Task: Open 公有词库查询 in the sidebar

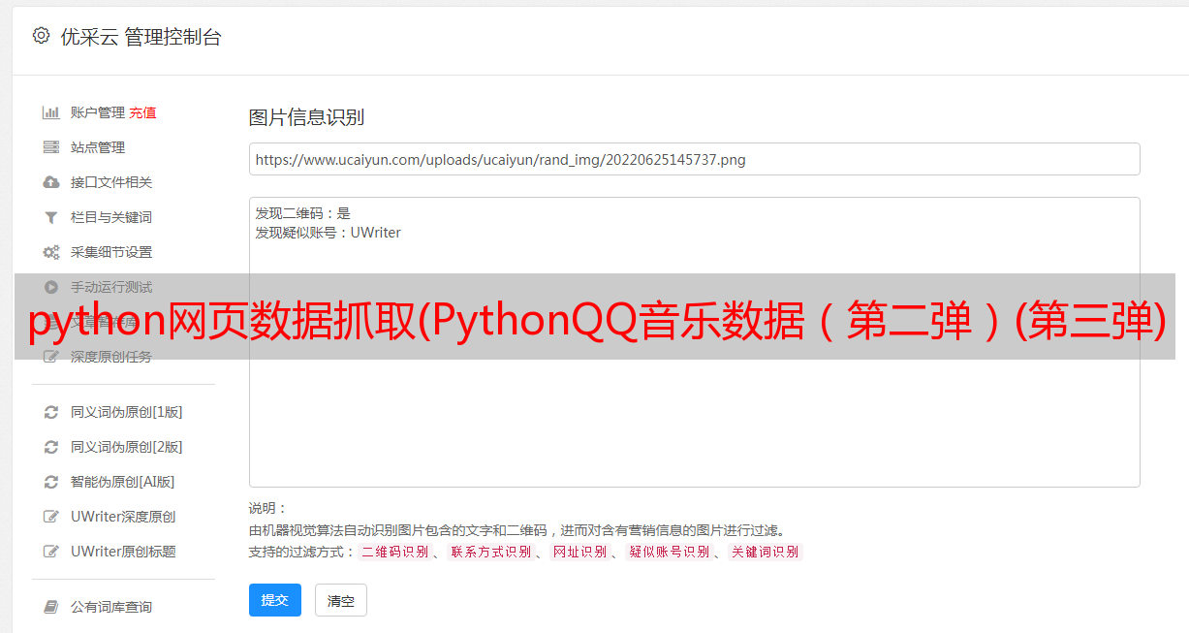Action: tap(113, 607)
